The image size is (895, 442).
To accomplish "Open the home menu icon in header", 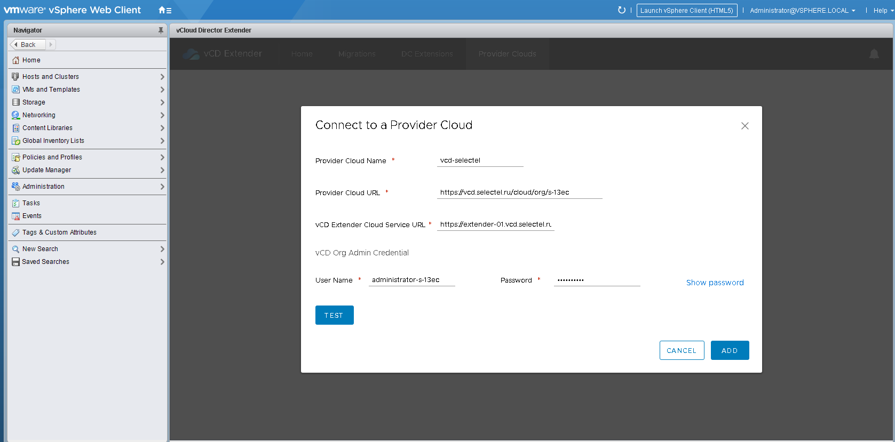I will [x=165, y=10].
